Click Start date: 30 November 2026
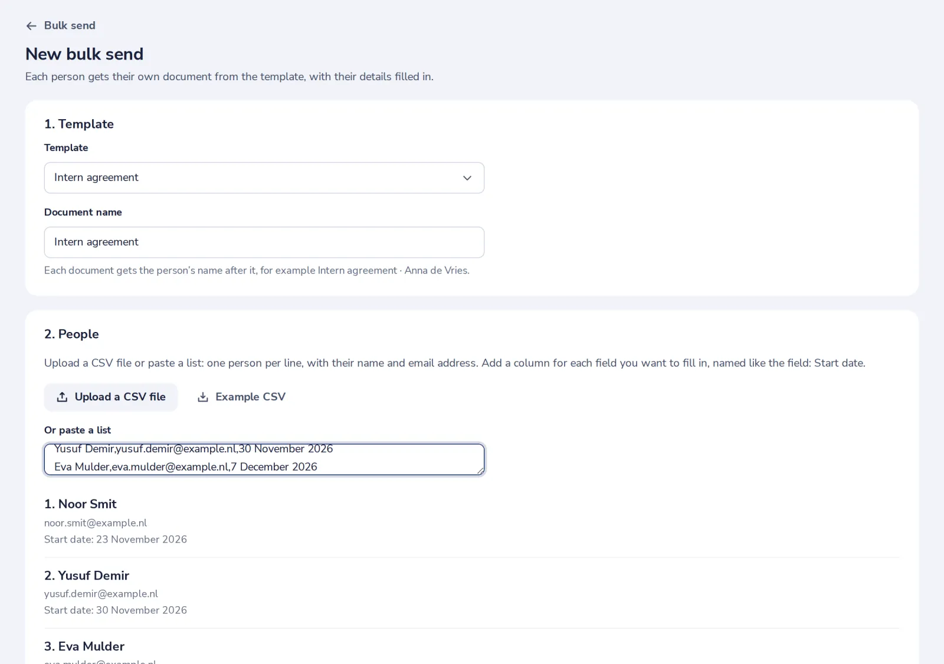944x664 pixels. (116, 610)
